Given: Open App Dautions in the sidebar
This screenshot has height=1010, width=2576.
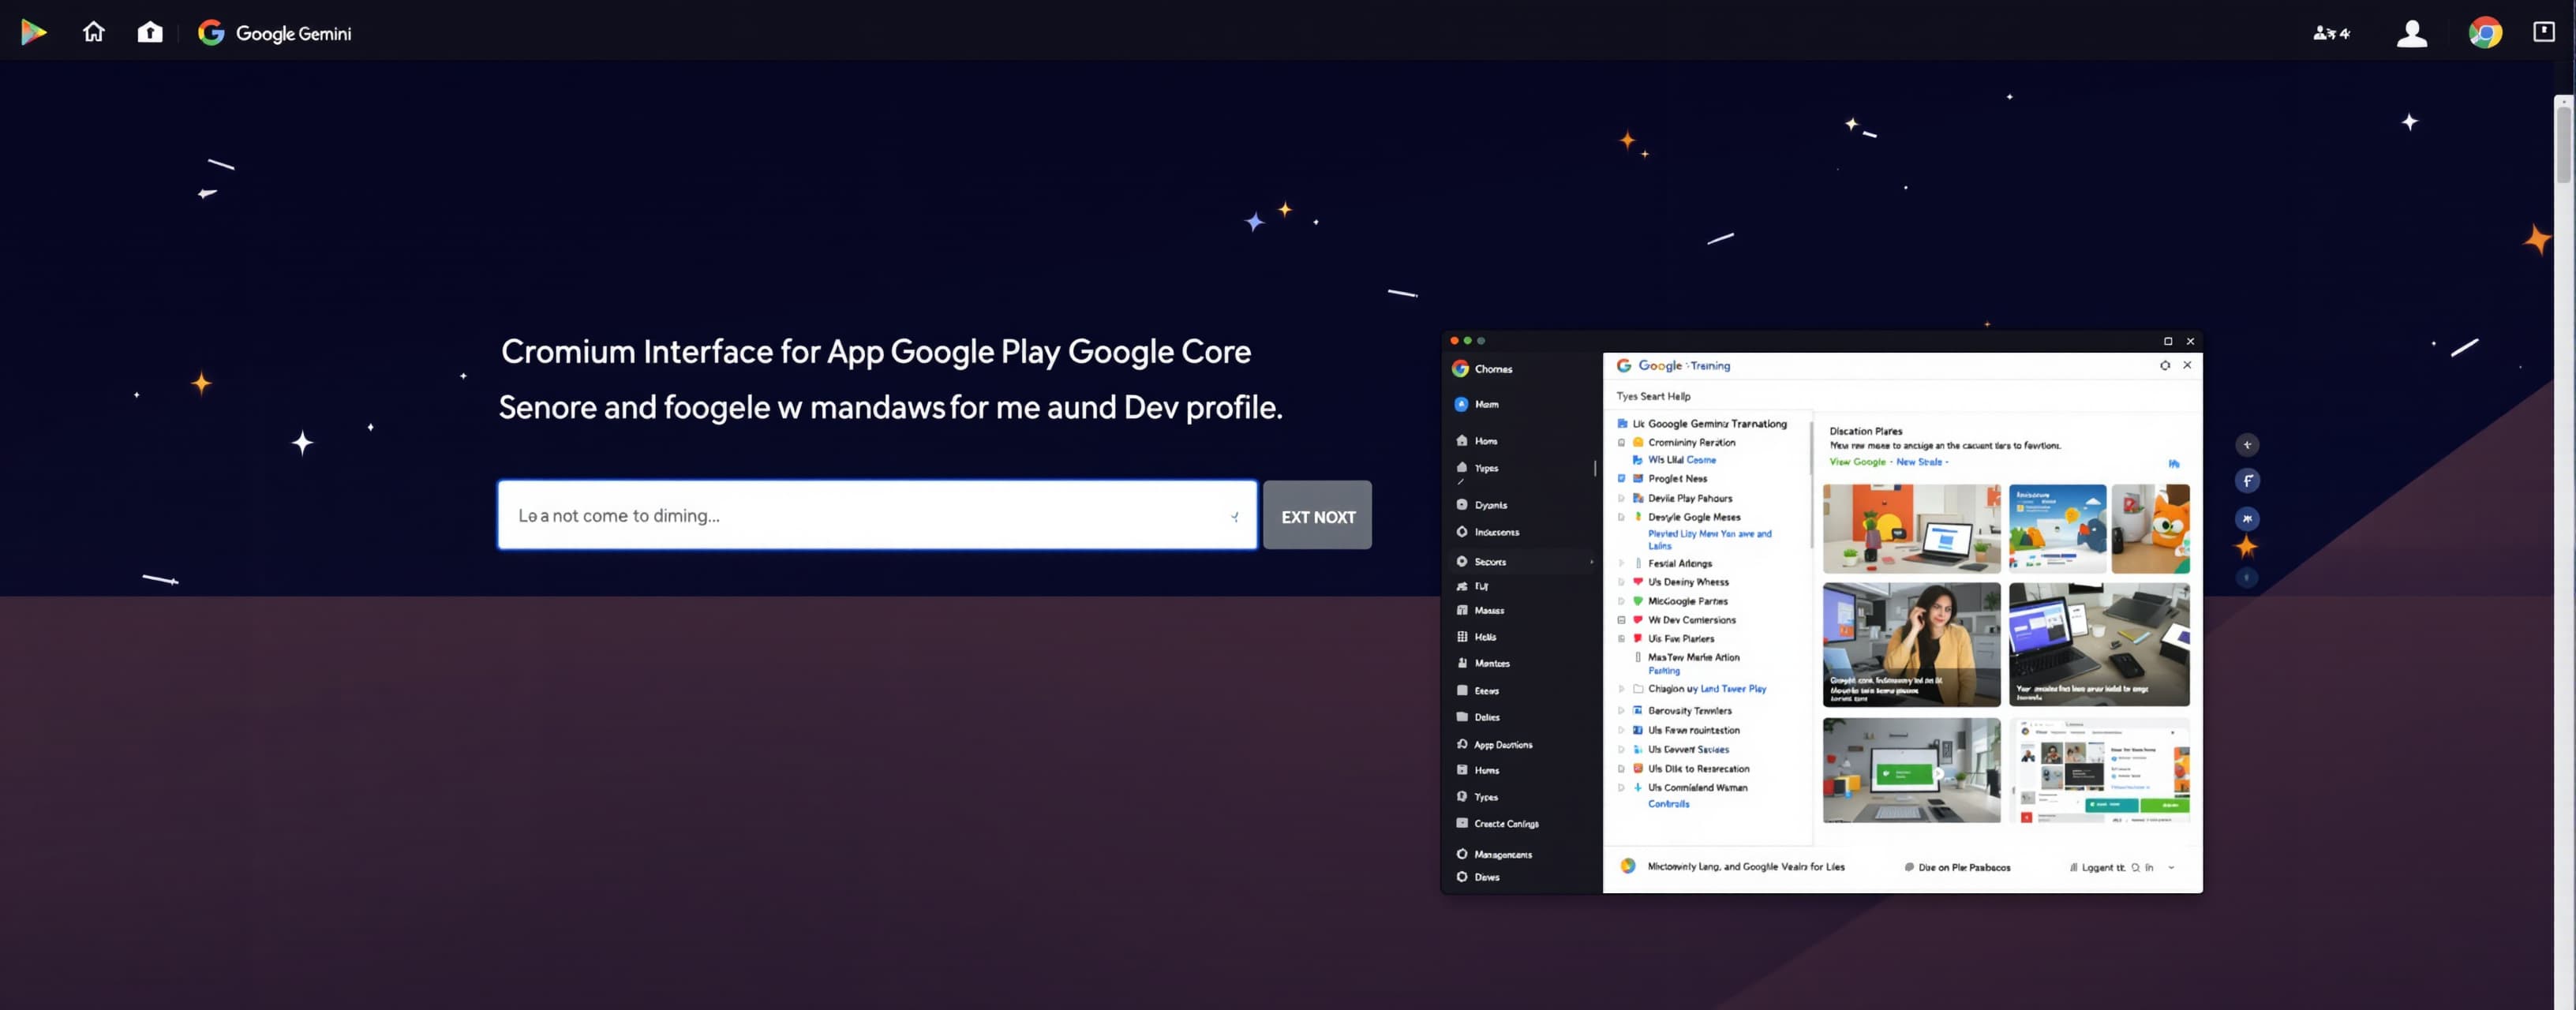Looking at the screenshot, I should click(1494, 744).
